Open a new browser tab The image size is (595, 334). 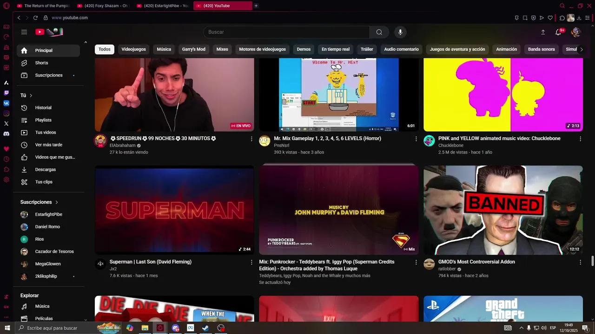[x=256, y=6]
